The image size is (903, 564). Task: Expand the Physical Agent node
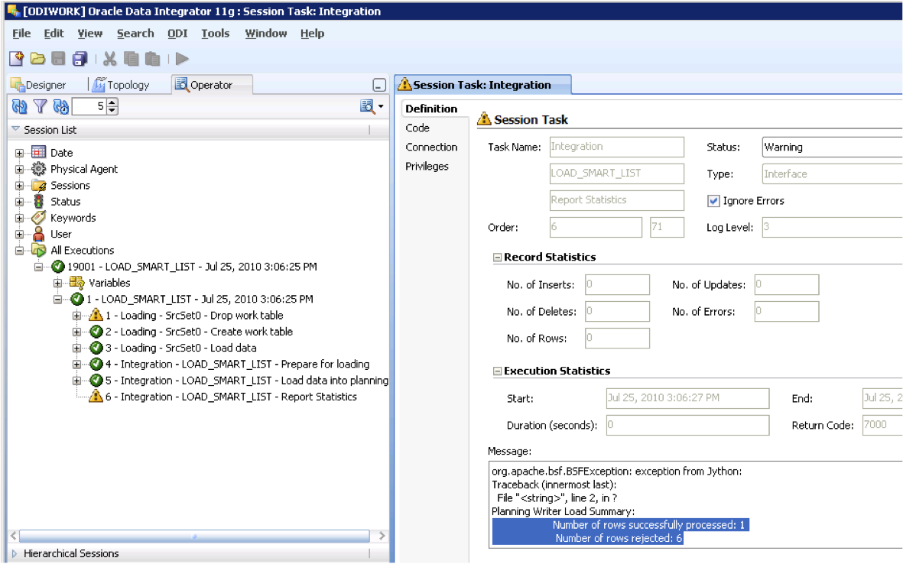pos(20,169)
